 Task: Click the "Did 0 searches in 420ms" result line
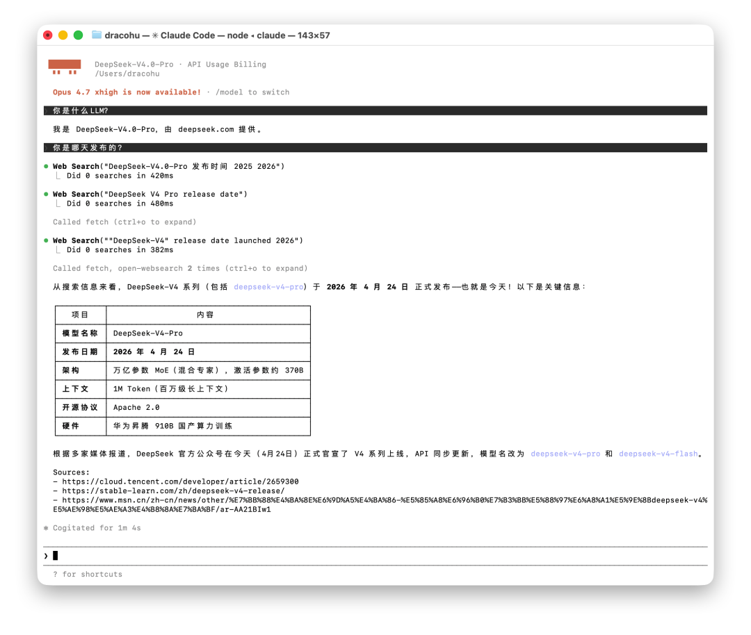tap(120, 176)
